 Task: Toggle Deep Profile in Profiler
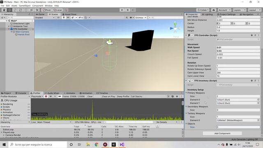(123, 97)
